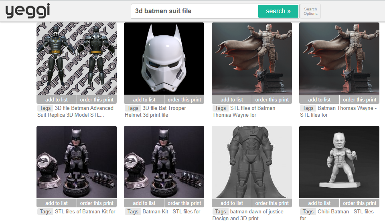The width and height of the screenshot is (385, 221).
Task: Click Tags for Chibi Batman
Action: (308, 212)
